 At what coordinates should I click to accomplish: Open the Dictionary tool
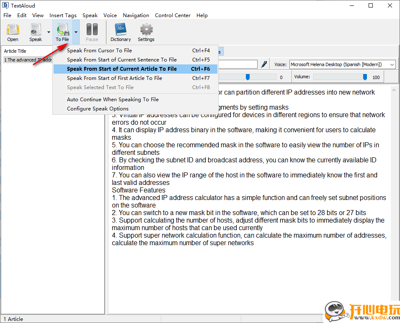coord(121,32)
